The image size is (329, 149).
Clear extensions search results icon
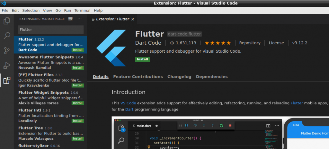70,19
